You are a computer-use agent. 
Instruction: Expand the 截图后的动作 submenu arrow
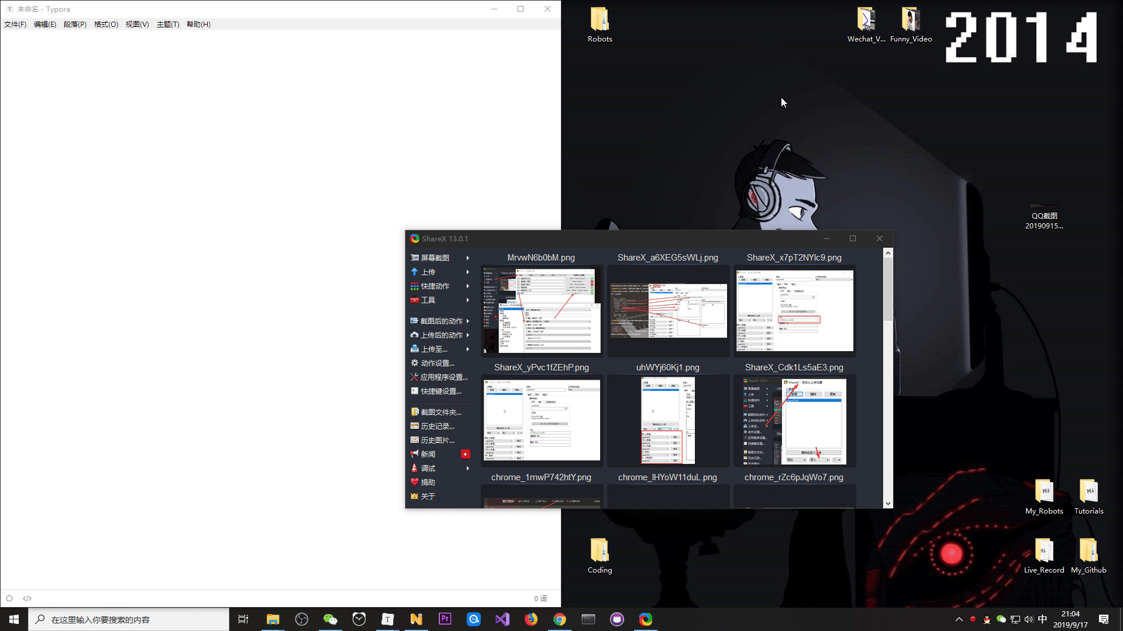click(x=467, y=321)
